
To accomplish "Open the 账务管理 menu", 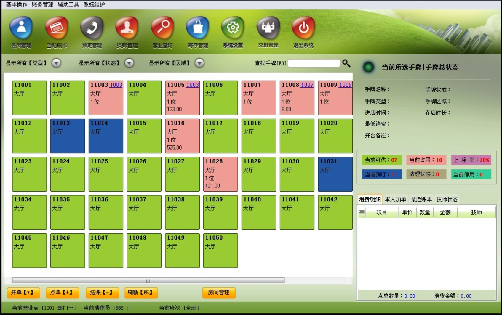I will [x=42, y=4].
